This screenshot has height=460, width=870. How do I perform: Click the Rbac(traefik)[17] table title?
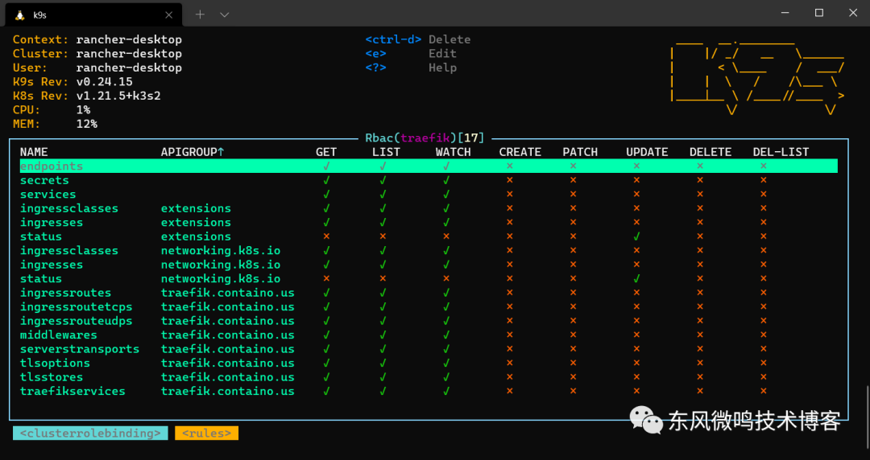(x=425, y=138)
